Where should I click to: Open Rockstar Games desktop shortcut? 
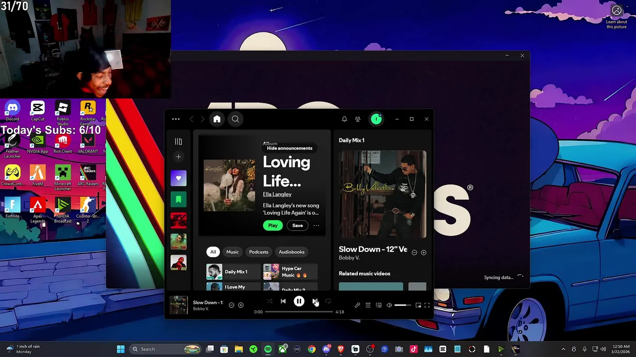88,112
